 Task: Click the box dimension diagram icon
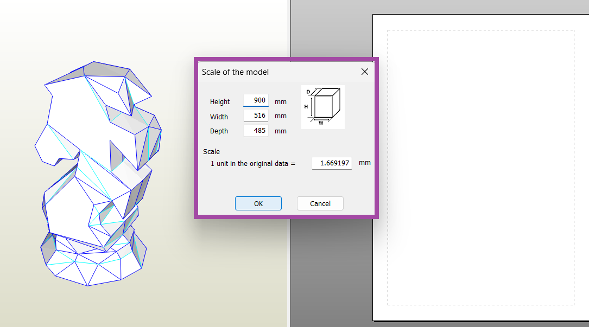click(x=323, y=107)
